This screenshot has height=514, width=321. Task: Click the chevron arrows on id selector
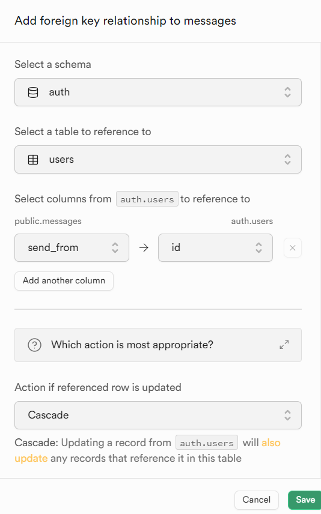(258, 247)
